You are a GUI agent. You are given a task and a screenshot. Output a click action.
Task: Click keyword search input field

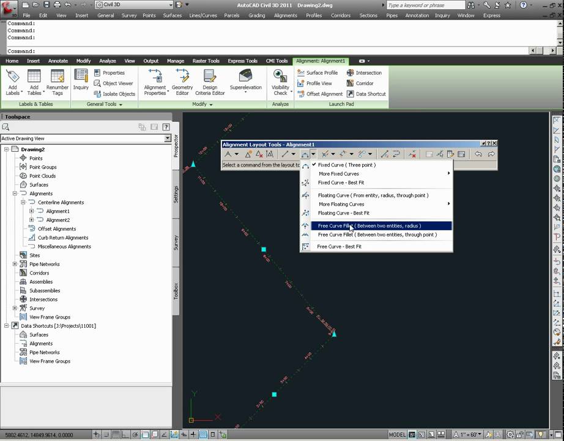coord(426,5)
